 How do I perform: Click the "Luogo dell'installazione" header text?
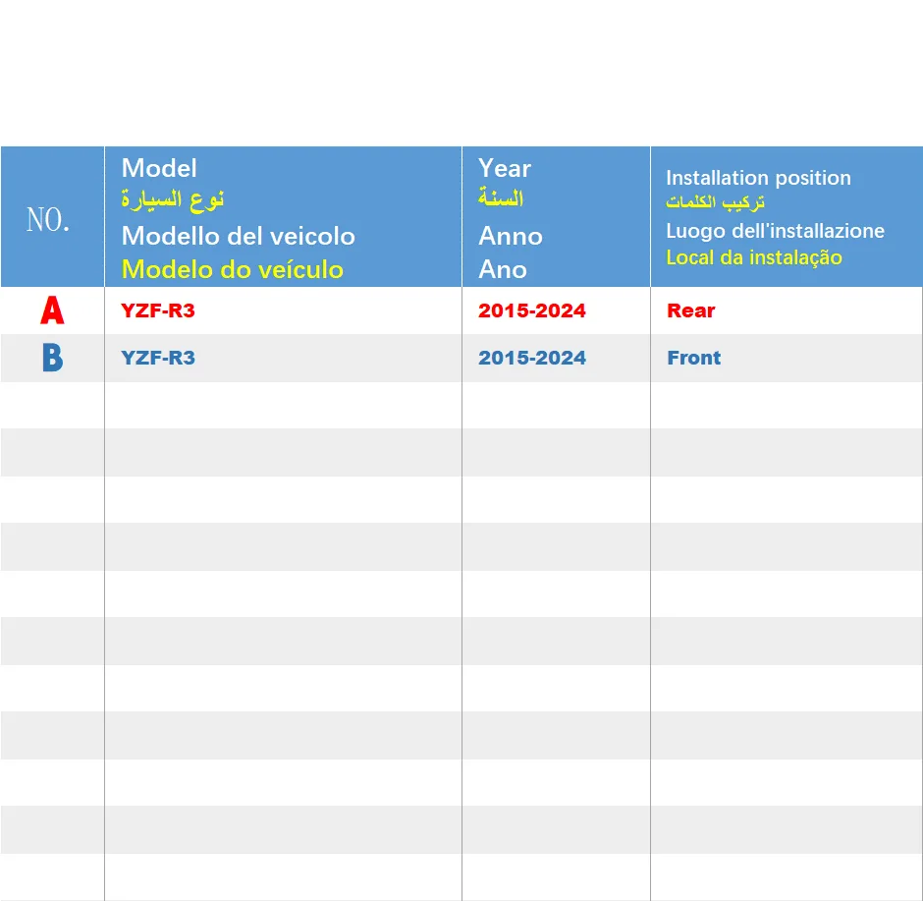point(776,231)
